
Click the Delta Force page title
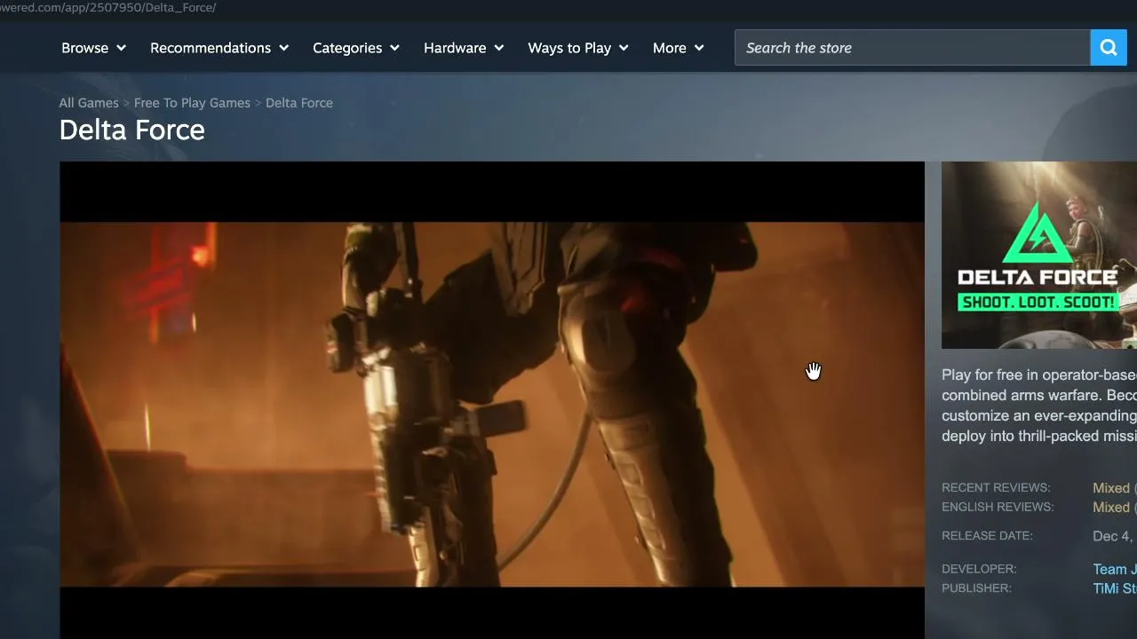pos(132,130)
